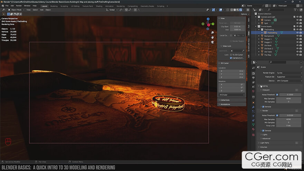This screenshot has width=304, height=171.
Task: Uncheck Camera and Light collection checkbox
Action: tap(294, 17)
